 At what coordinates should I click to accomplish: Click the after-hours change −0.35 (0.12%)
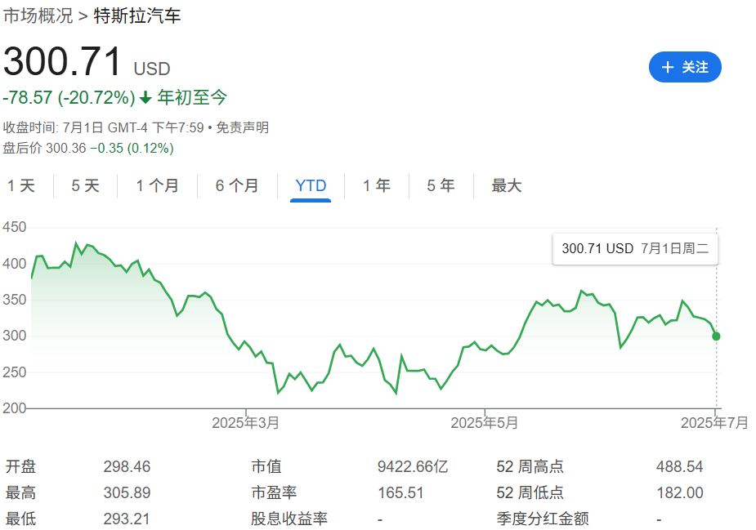point(132,148)
